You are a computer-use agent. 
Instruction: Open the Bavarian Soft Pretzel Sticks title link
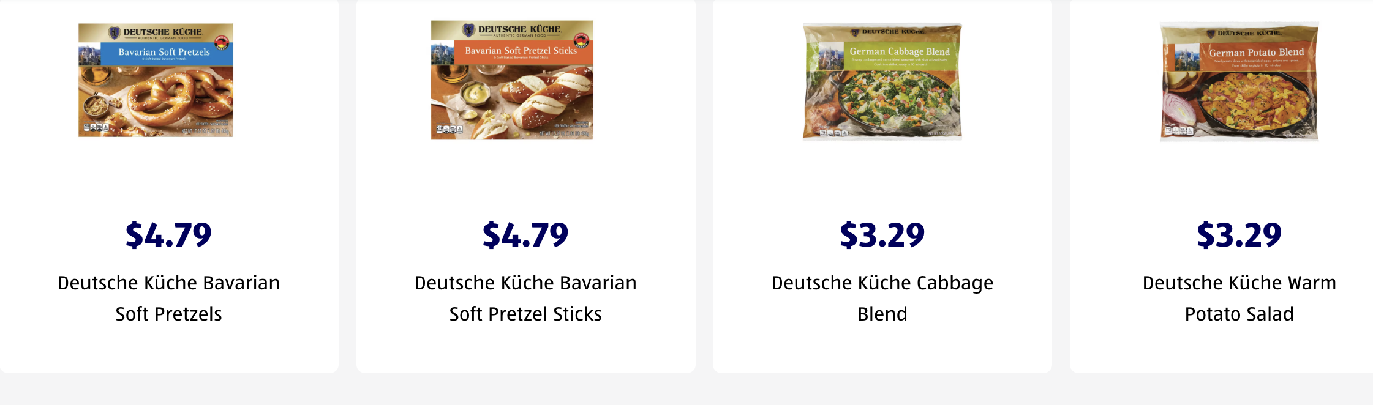click(x=525, y=298)
